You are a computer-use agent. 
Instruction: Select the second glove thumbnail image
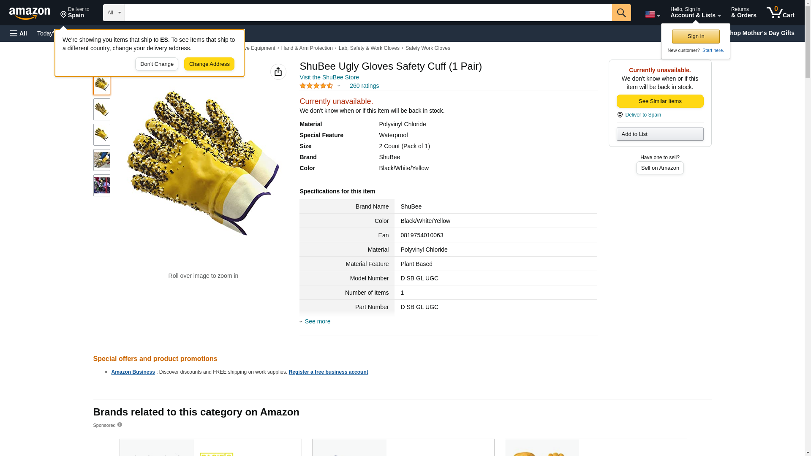[101, 109]
